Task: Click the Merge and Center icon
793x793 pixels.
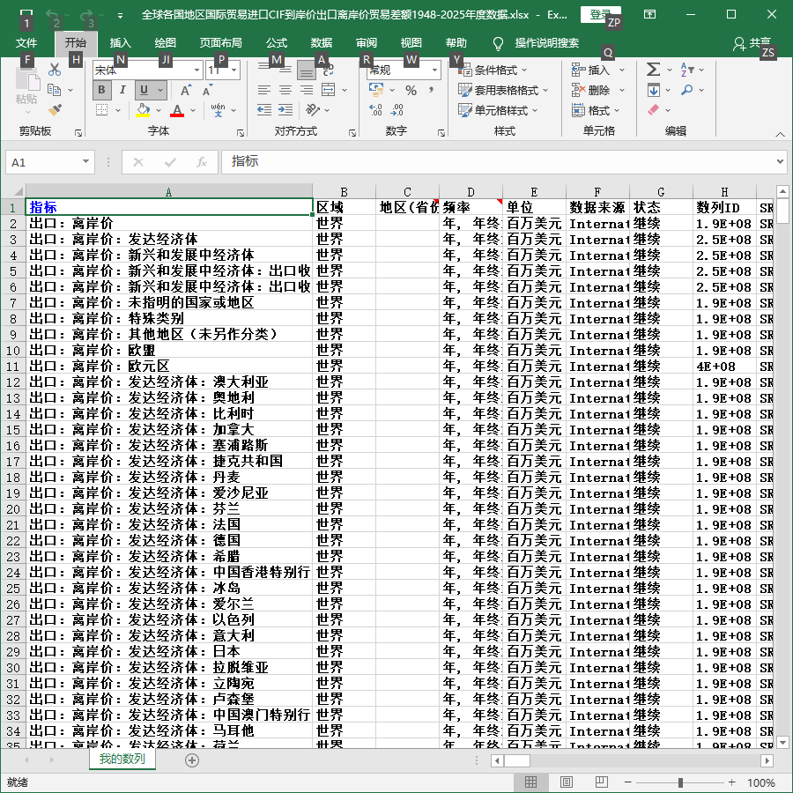Action: [x=329, y=90]
